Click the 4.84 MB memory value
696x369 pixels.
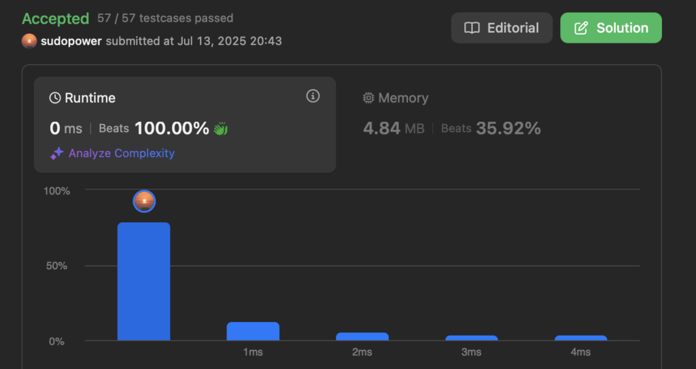(394, 128)
